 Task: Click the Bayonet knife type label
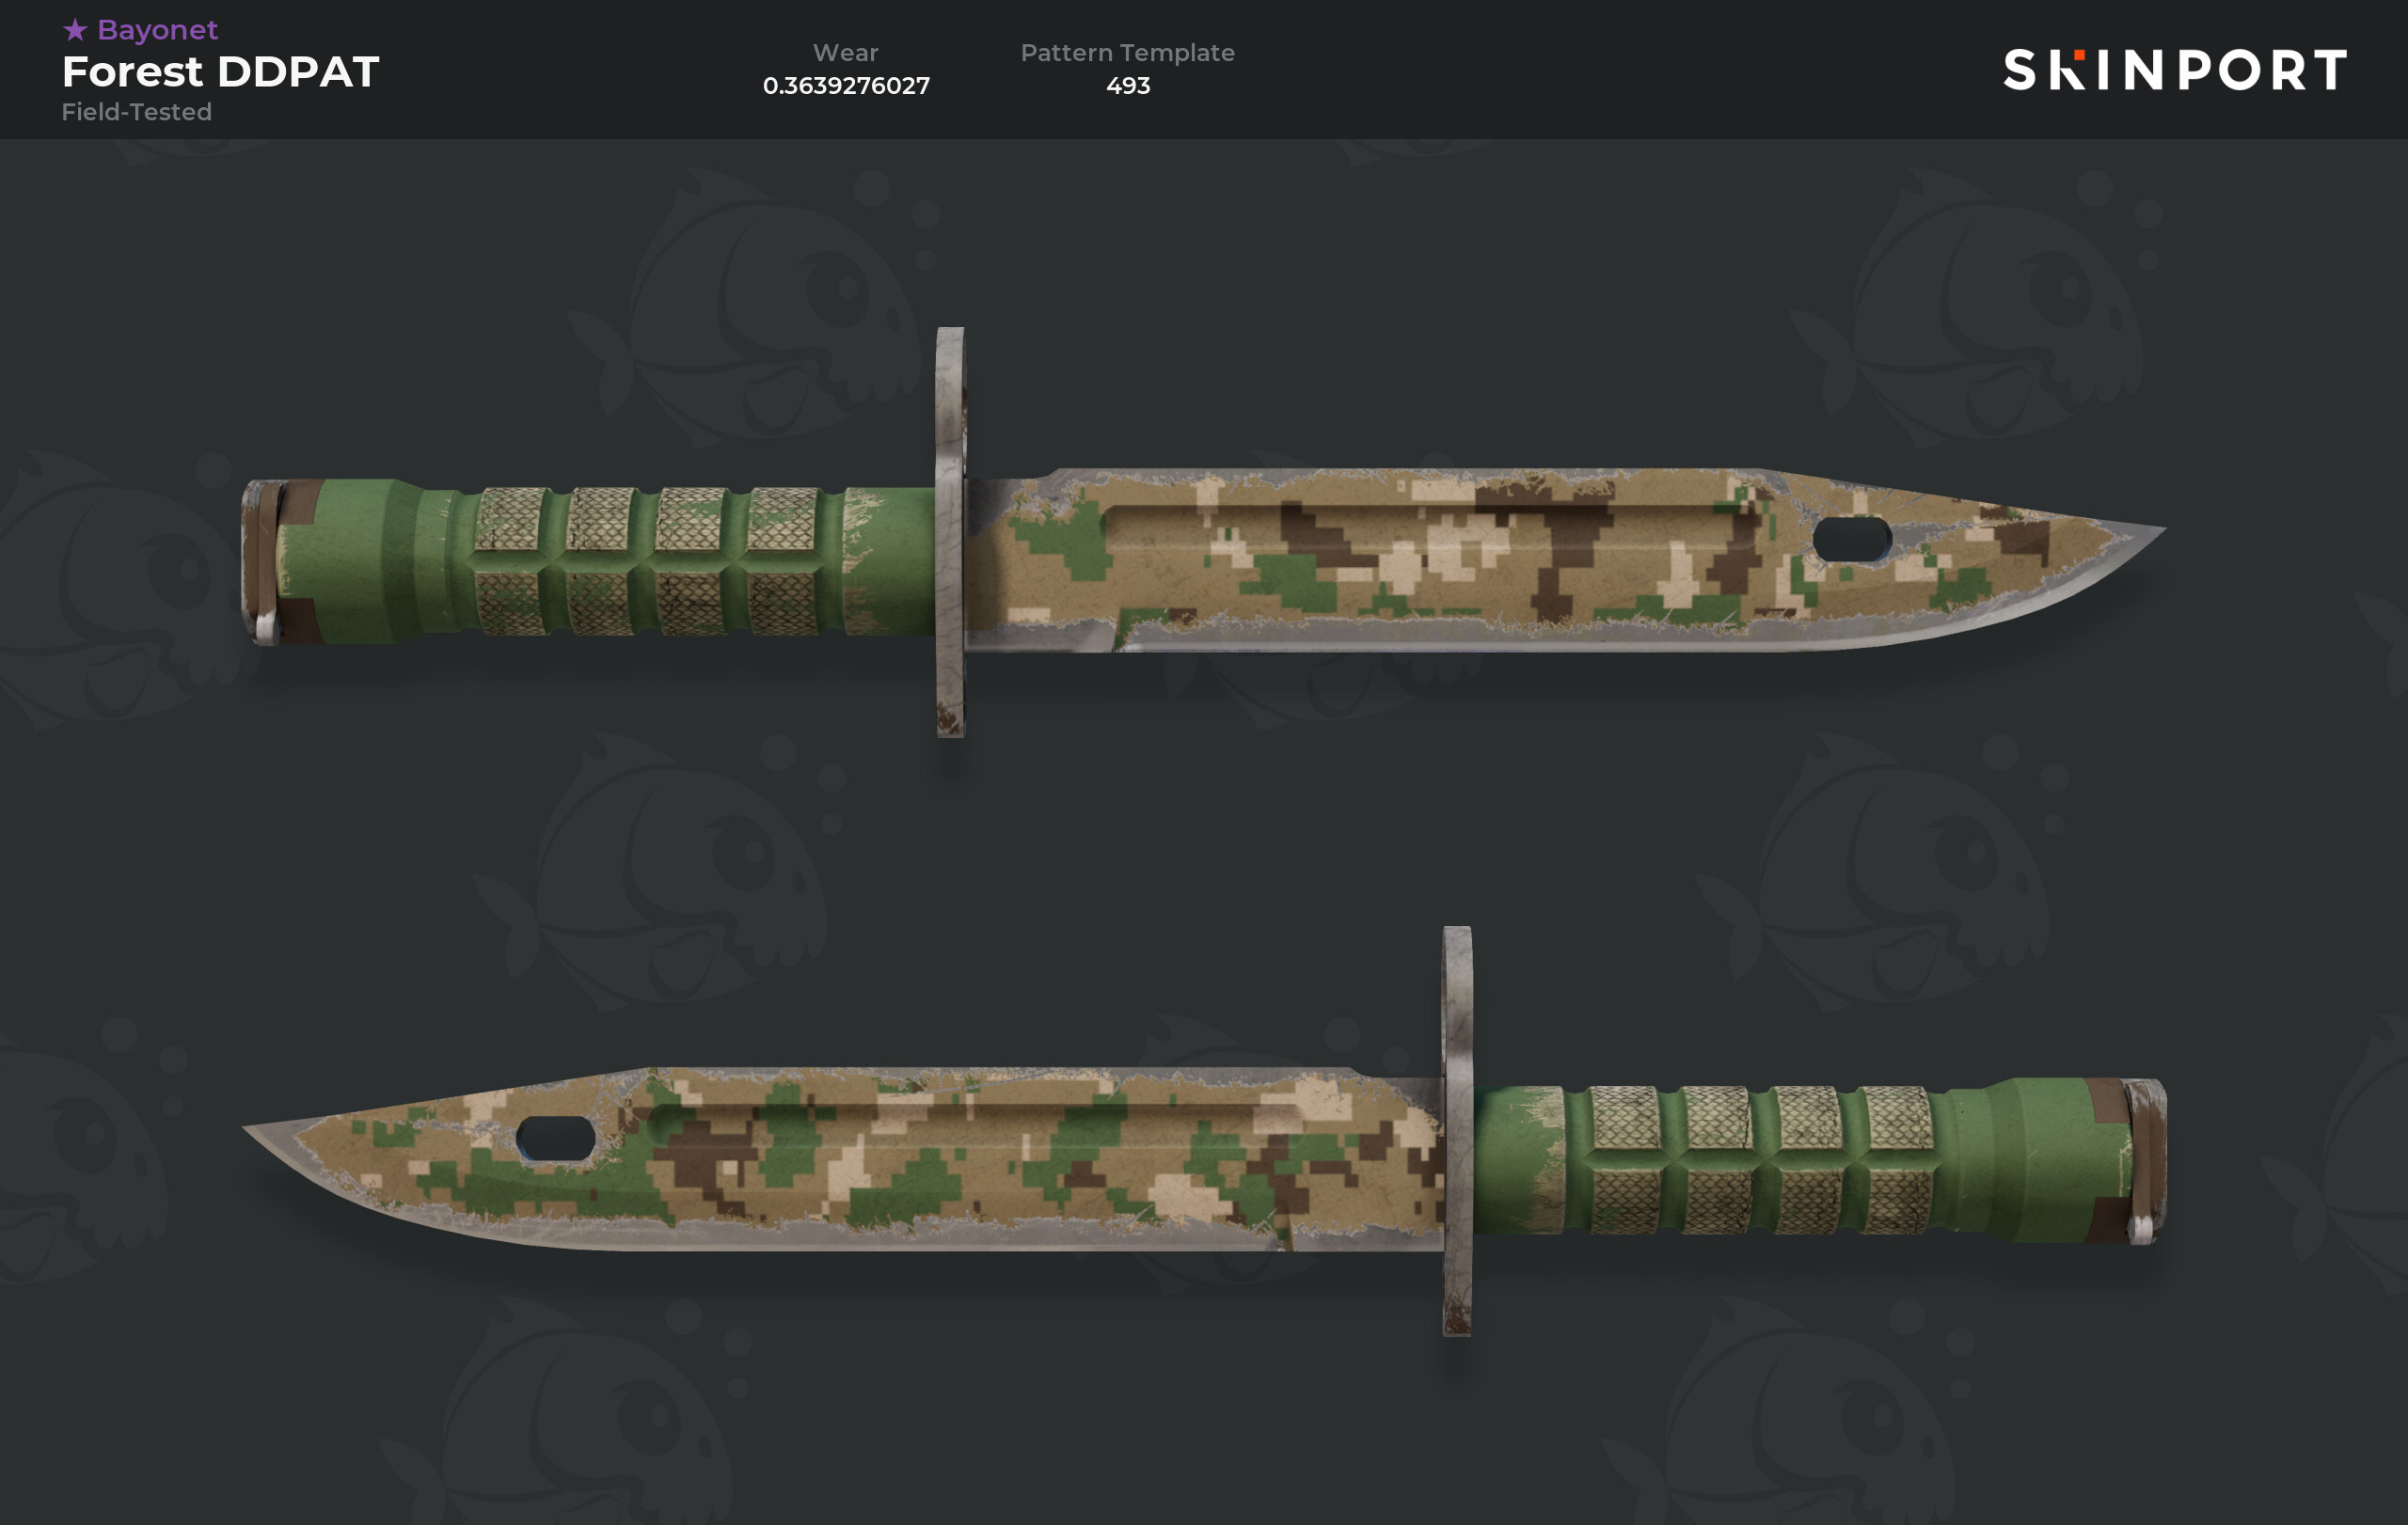pos(157,30)
